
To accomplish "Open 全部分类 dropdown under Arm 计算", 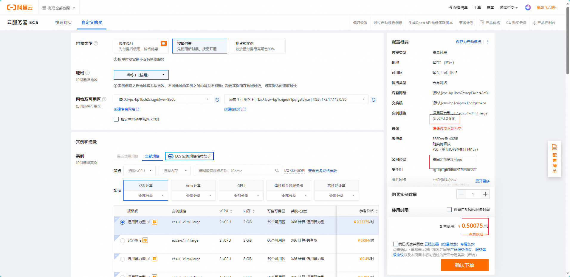I will [x=193, y=196].
